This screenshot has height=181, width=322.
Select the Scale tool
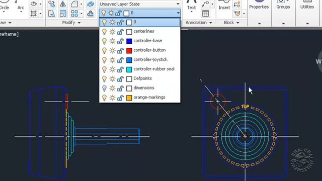[62, 14]
